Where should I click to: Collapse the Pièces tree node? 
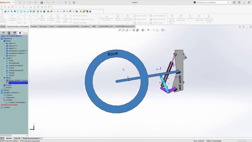click(2, 41)
